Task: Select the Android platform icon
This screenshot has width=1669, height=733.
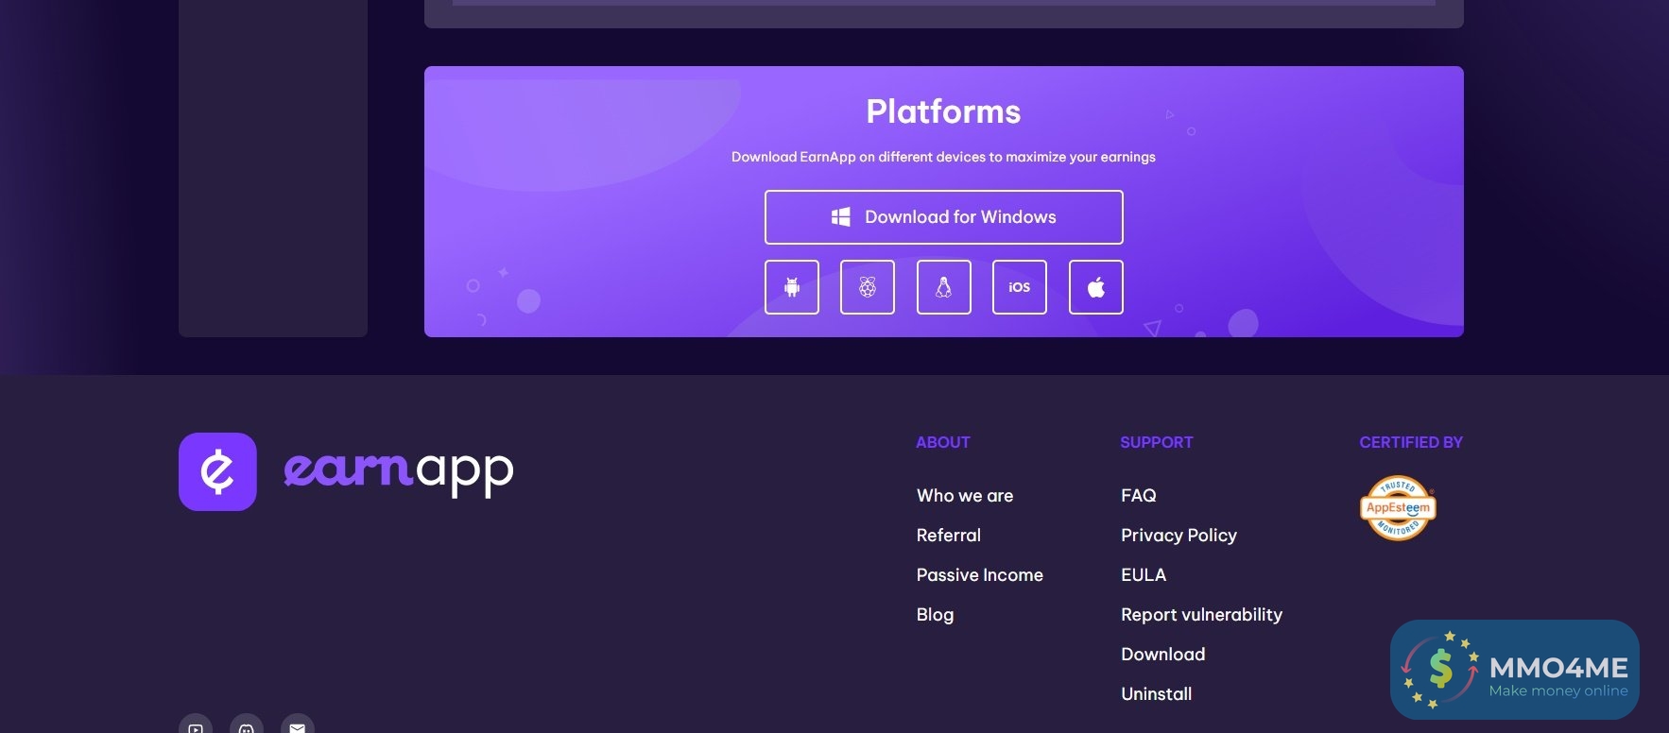Action: (792, 287)
